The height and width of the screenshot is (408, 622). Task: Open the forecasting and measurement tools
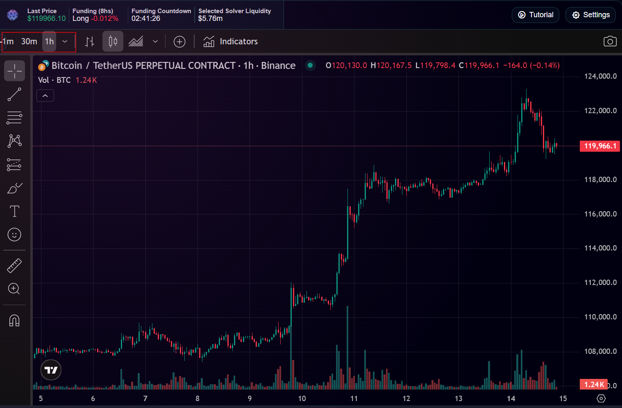[x=14, y=165]
